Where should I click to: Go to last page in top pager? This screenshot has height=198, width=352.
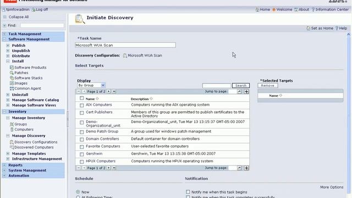[x=114, y=91]
